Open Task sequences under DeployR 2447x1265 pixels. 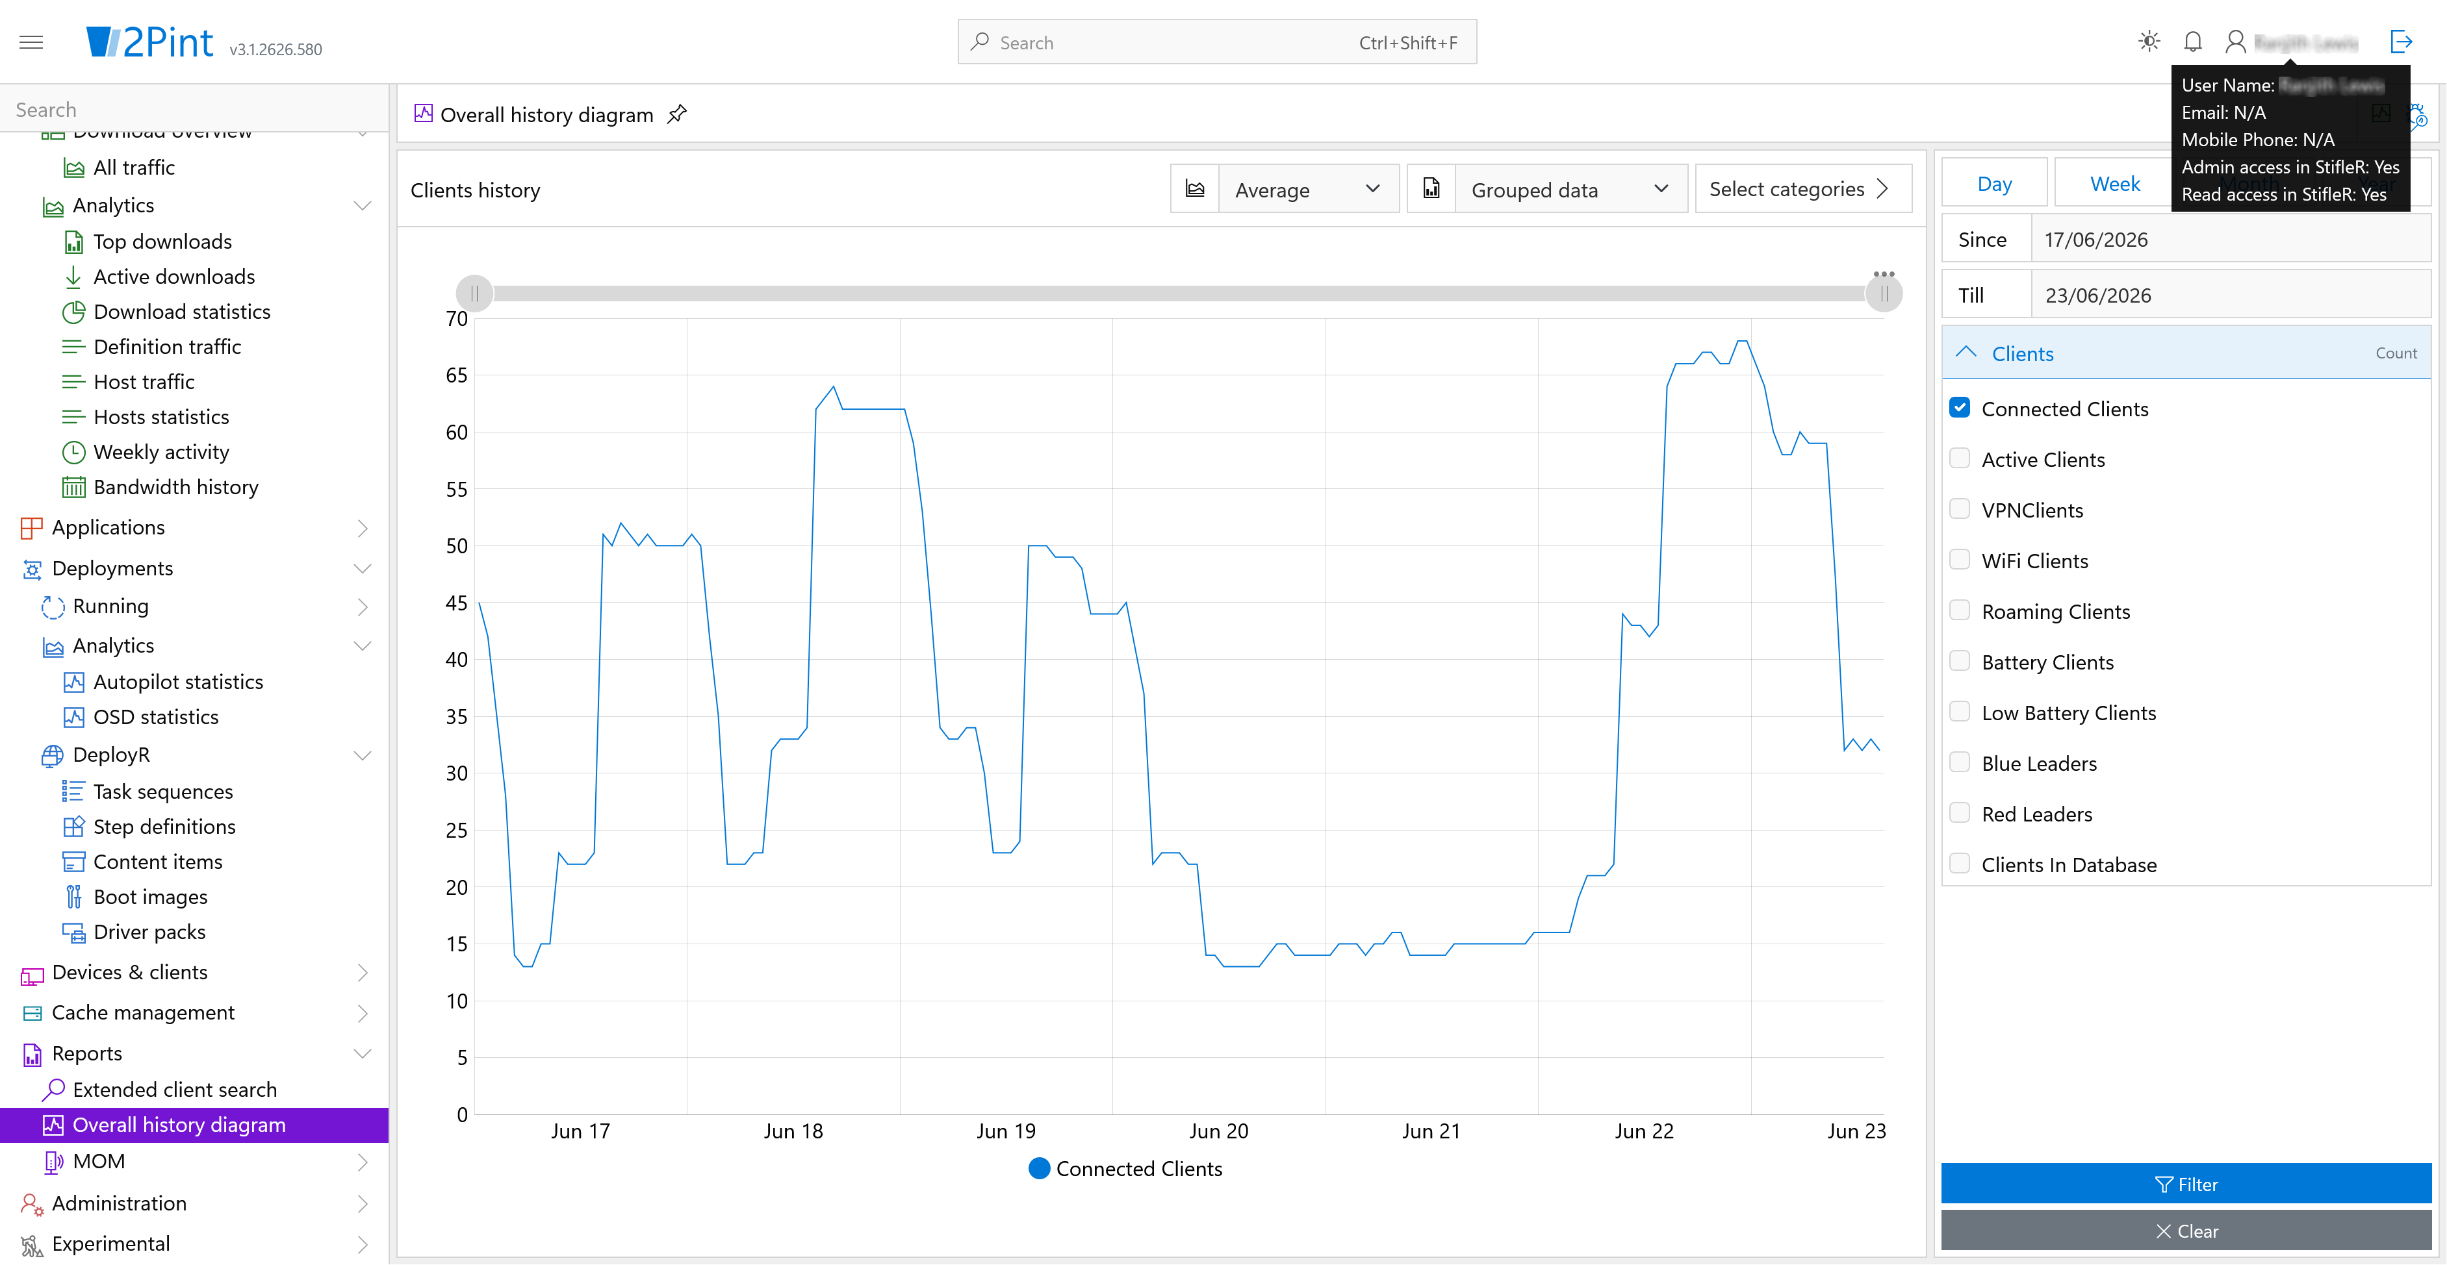point(162,792)
